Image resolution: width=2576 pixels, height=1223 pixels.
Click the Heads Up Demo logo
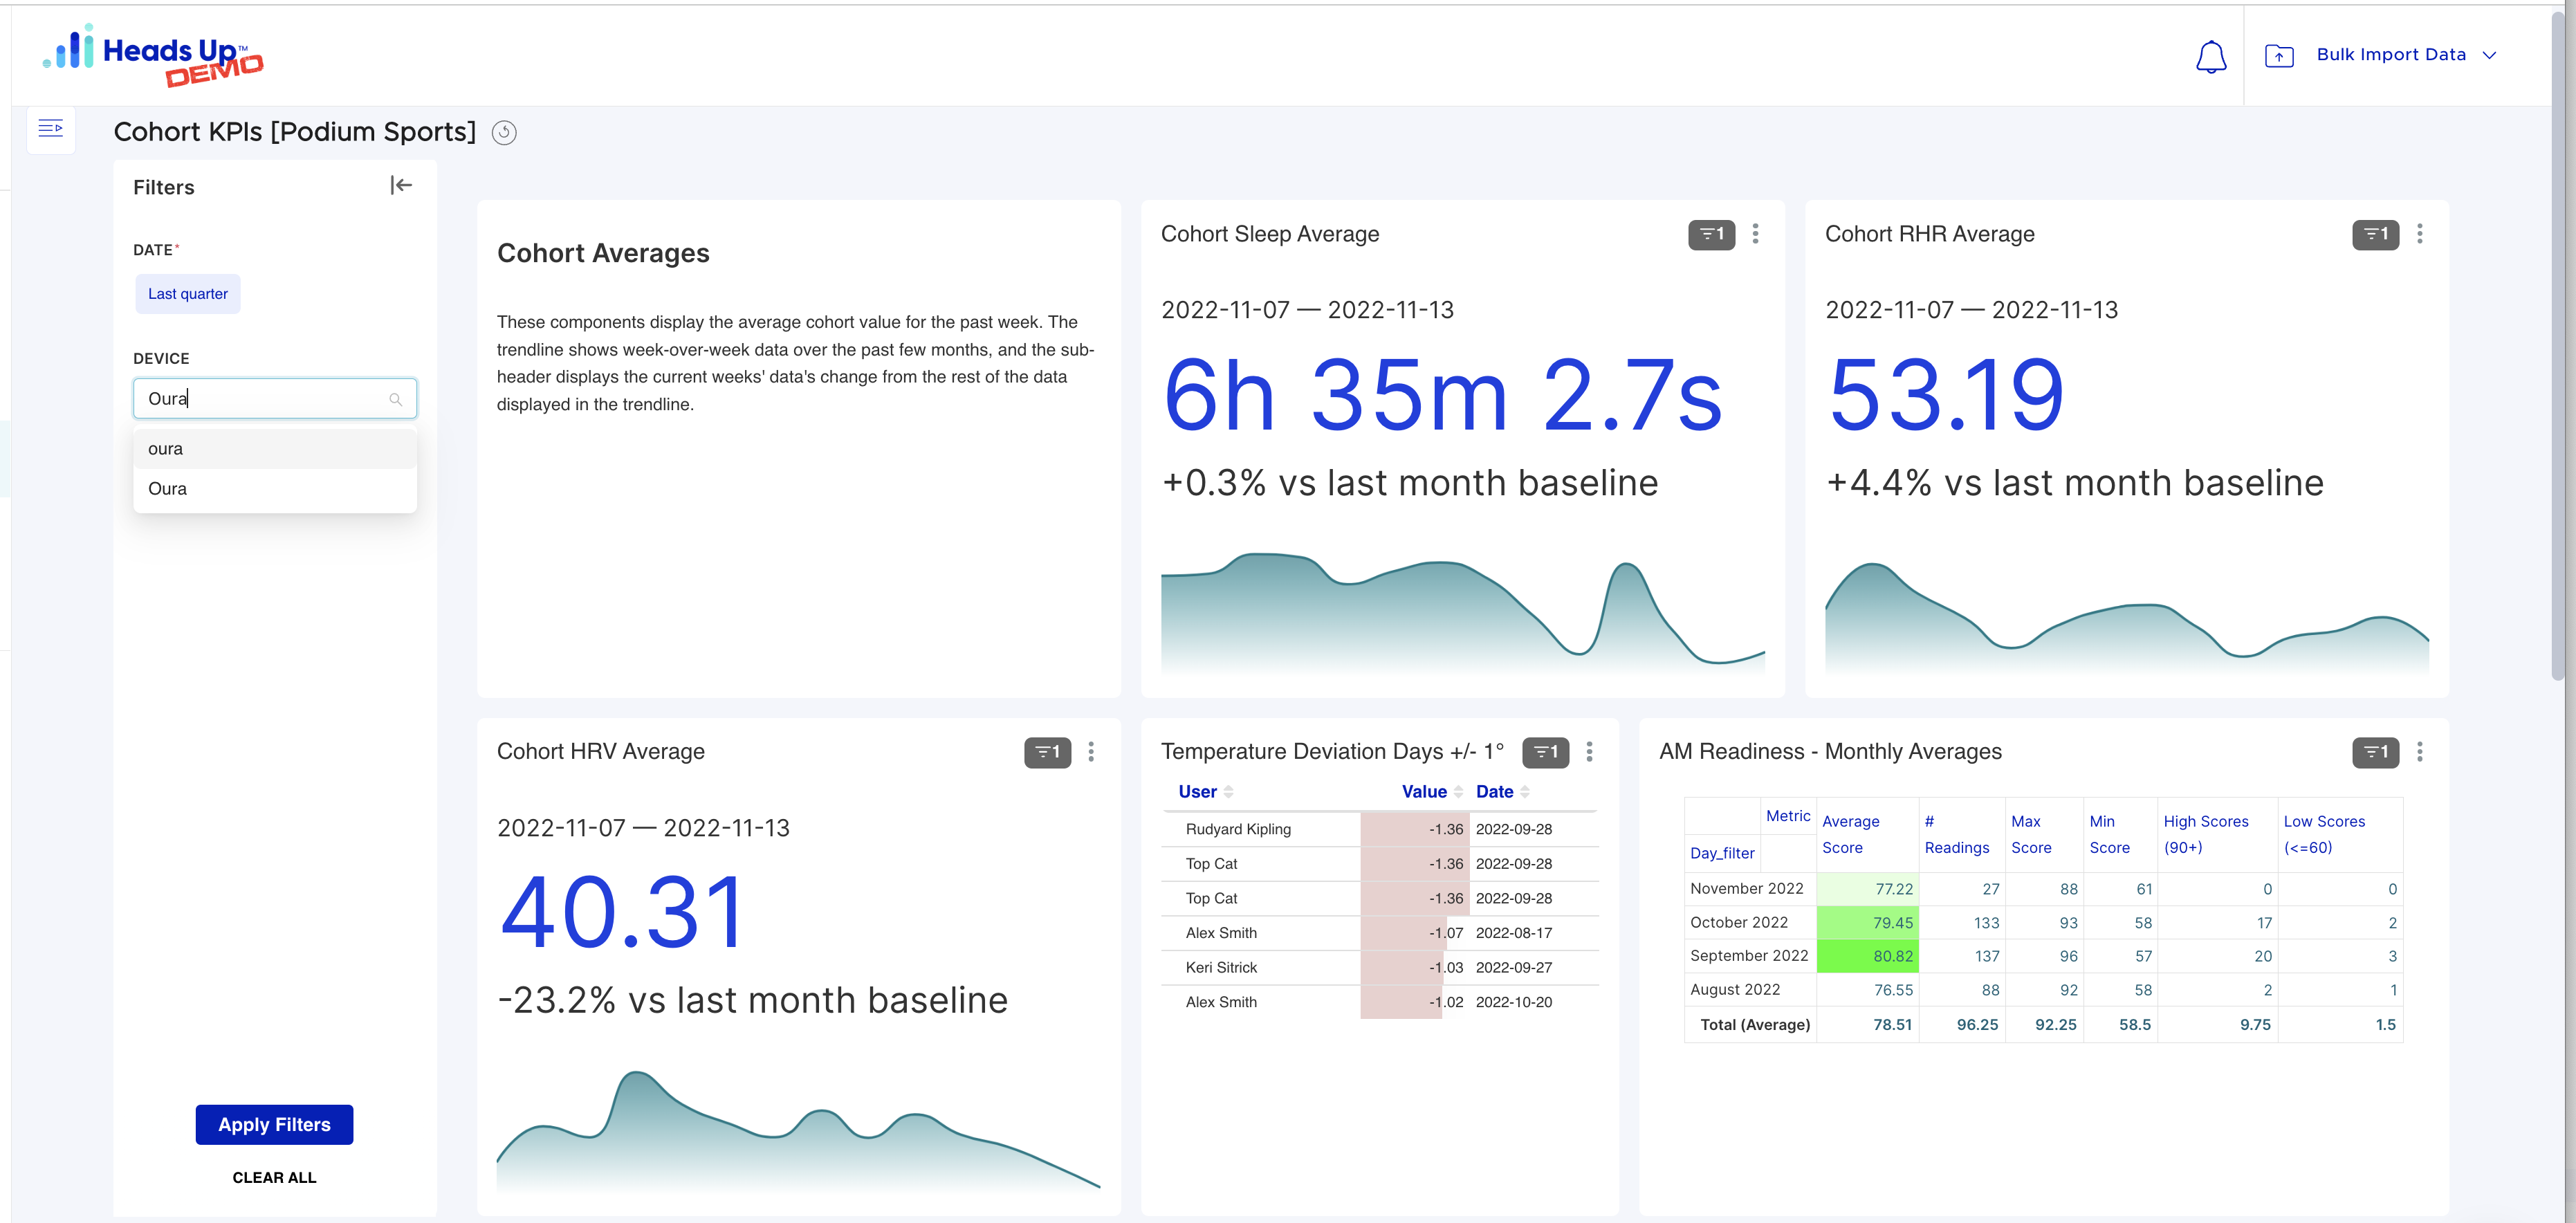coord(153,55)
